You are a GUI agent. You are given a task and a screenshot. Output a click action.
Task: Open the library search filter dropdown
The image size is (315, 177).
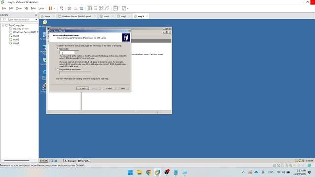point(36,20)
